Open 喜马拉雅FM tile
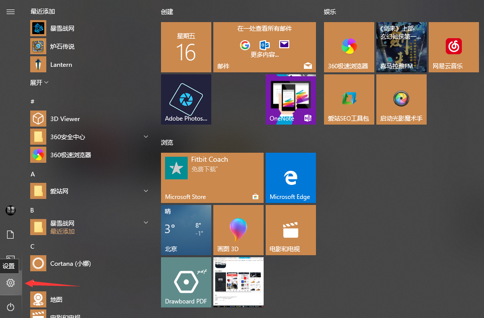This screenshot has width=484, height=318. coord(401,47)
